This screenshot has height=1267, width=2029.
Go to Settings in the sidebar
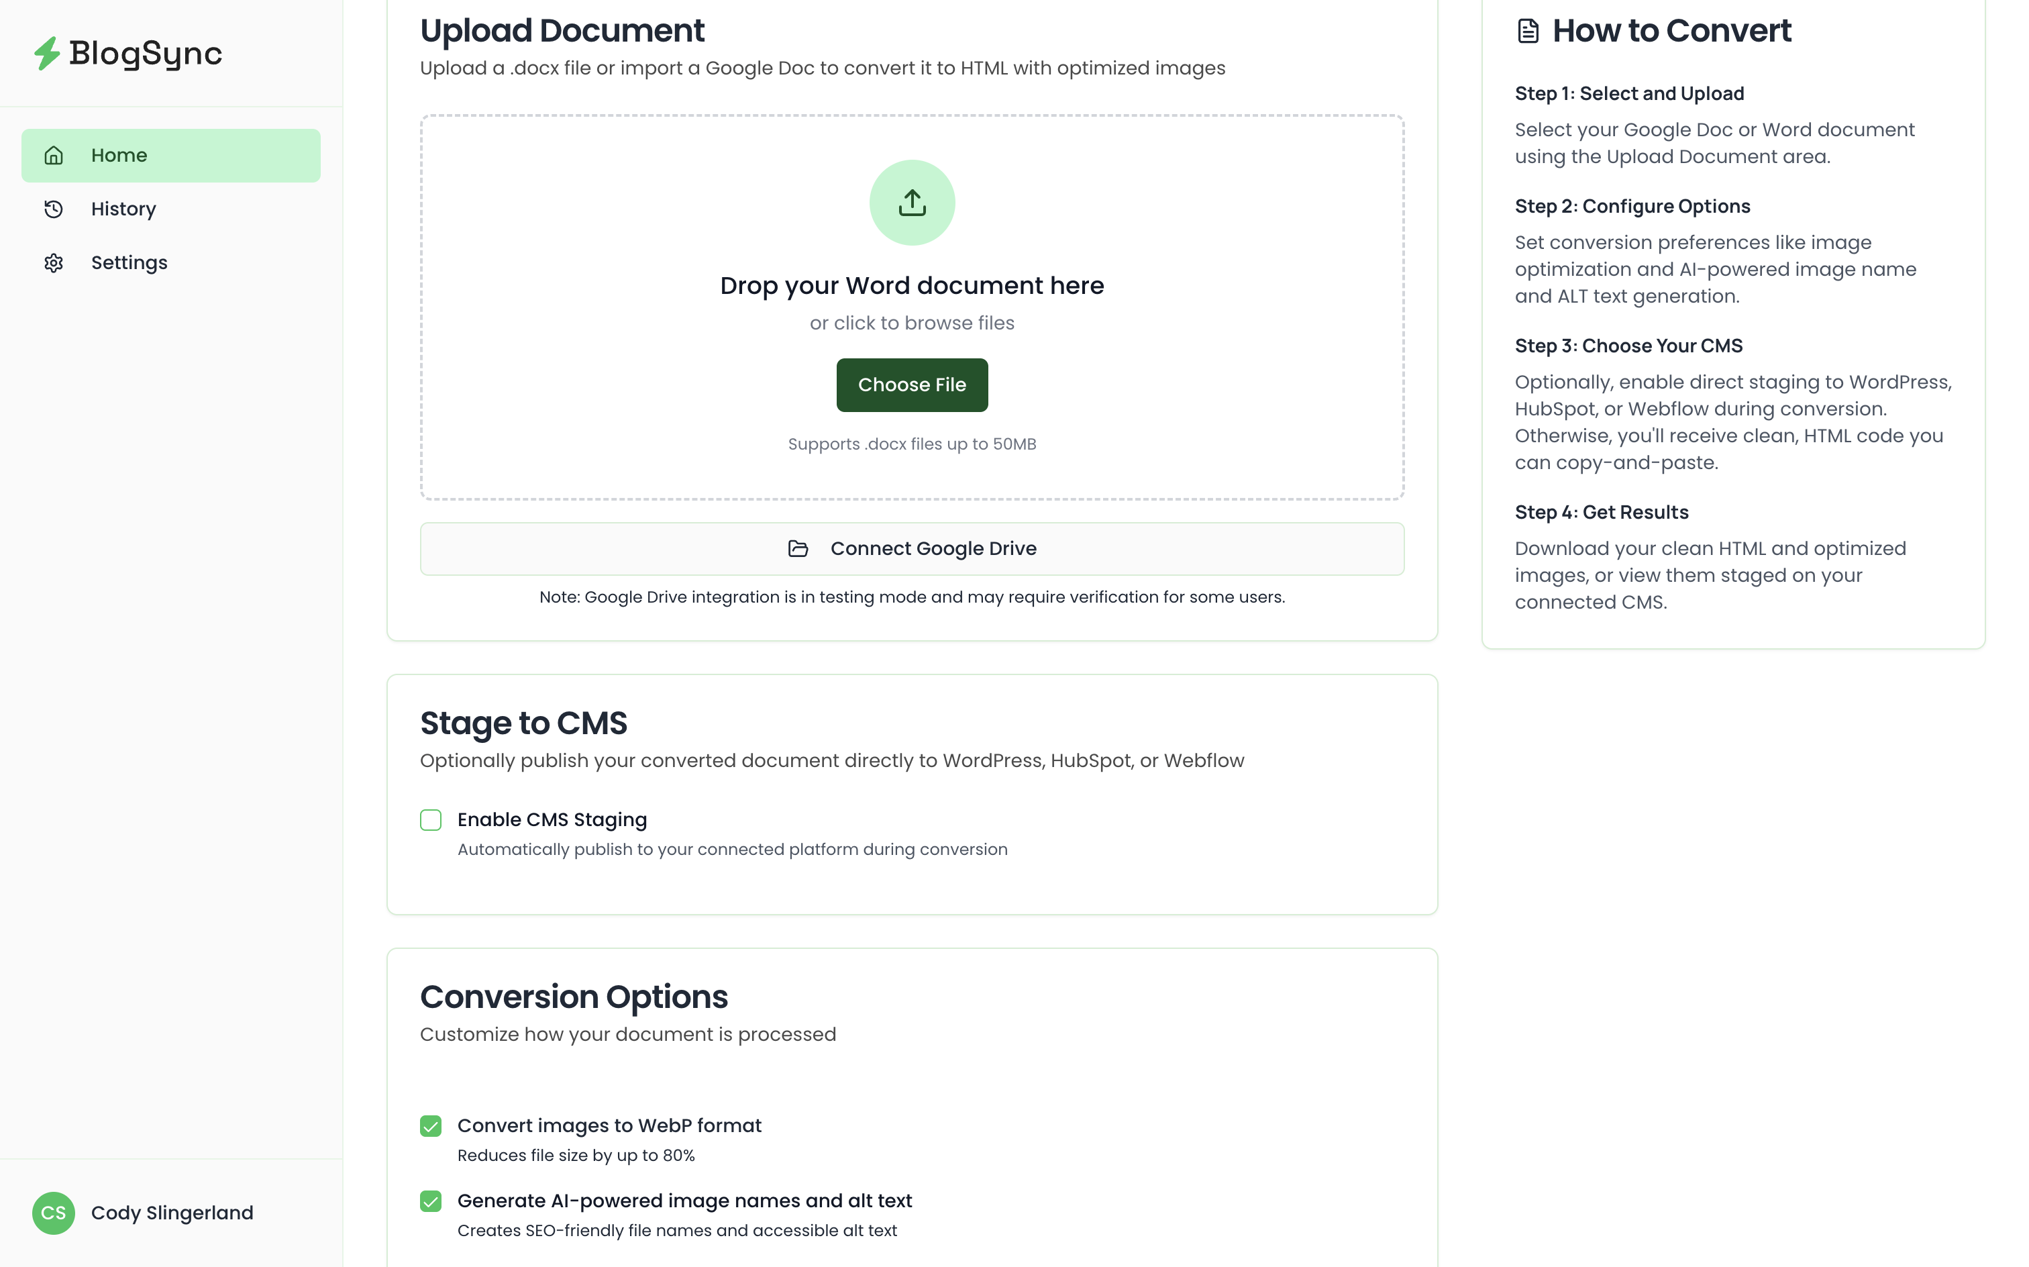pos(129,263)
